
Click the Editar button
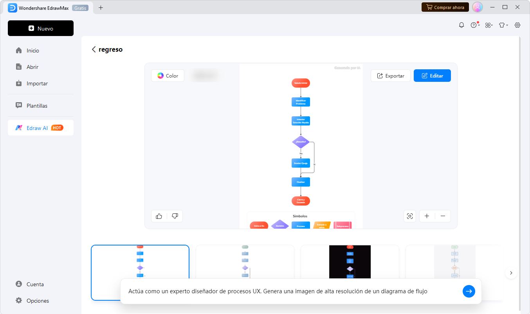[432, 75]
